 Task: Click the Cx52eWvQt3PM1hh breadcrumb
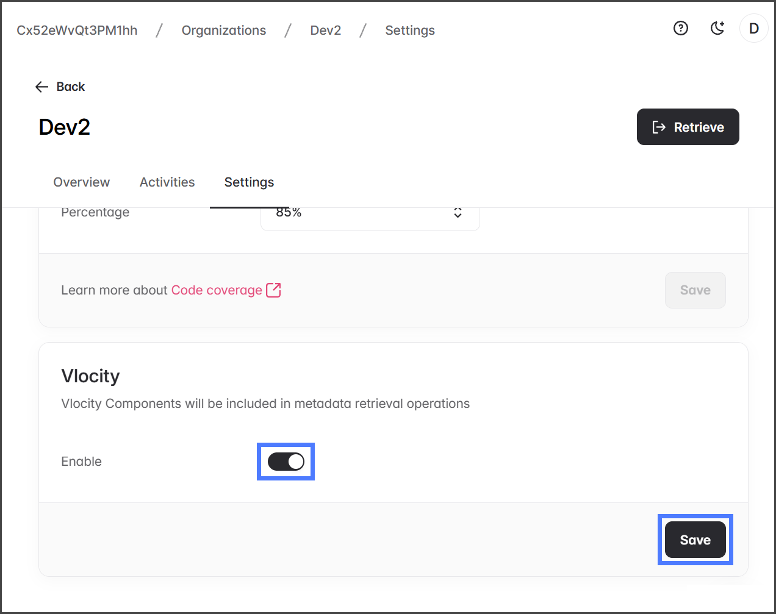[x=77, y=30]
